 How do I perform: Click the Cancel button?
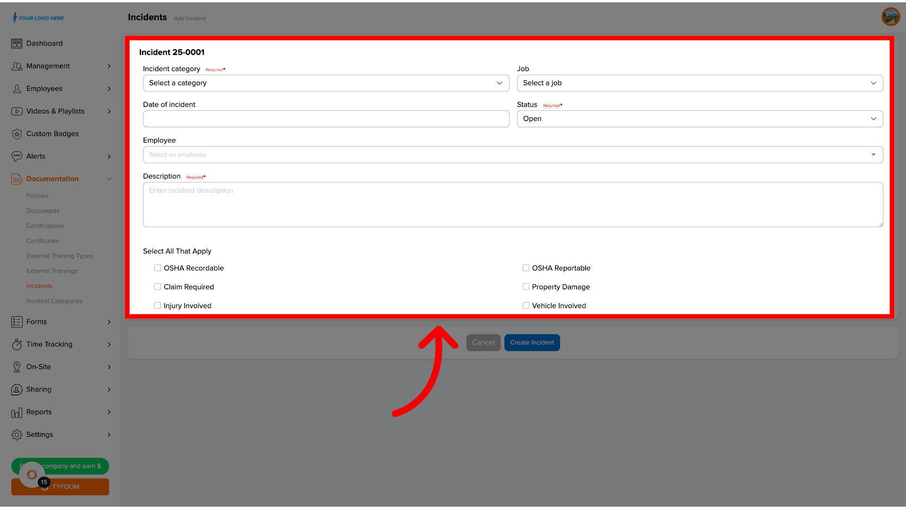(483, 343)
